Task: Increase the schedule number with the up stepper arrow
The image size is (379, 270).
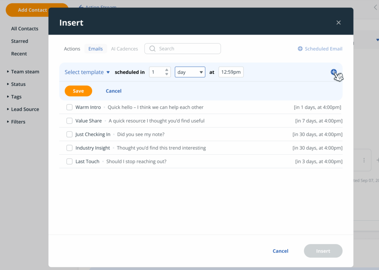Action: click(167, 70)
